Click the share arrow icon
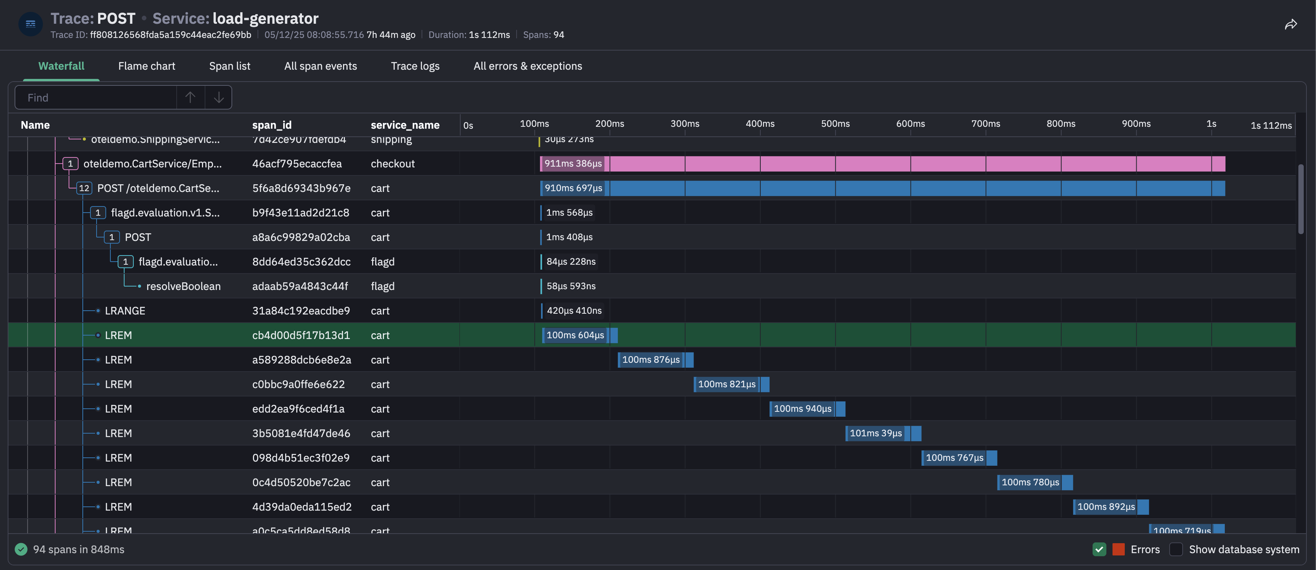Image resolution: width=1316 pixels, height=570 pixels. coord(1290,25)
